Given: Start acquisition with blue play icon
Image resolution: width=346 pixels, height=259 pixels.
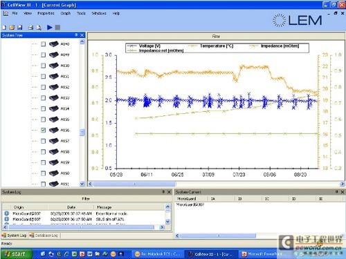Looking at the screenshot, I should (x=50, y=28).
